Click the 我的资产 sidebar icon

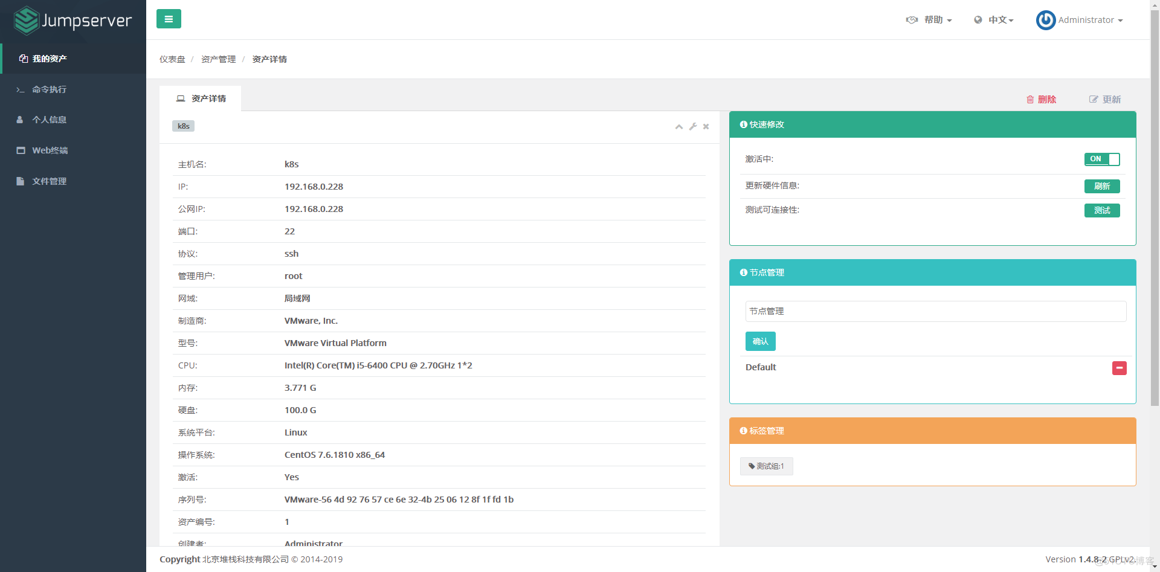point(24,59)
